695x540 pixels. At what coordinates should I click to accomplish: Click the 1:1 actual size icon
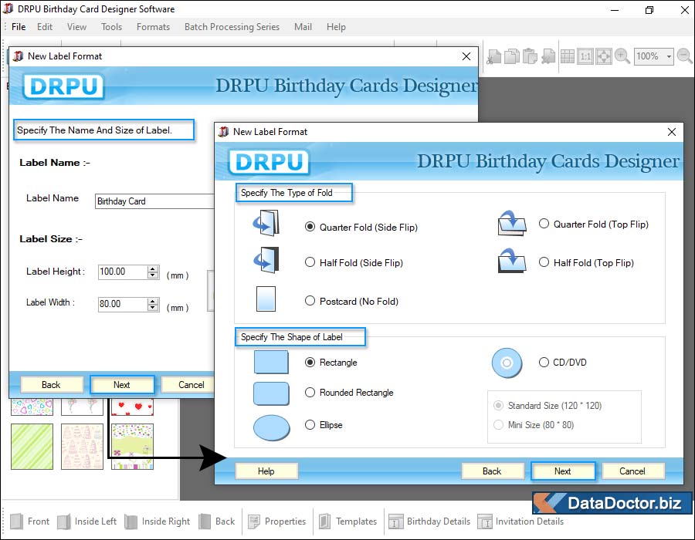click(585, 56)
